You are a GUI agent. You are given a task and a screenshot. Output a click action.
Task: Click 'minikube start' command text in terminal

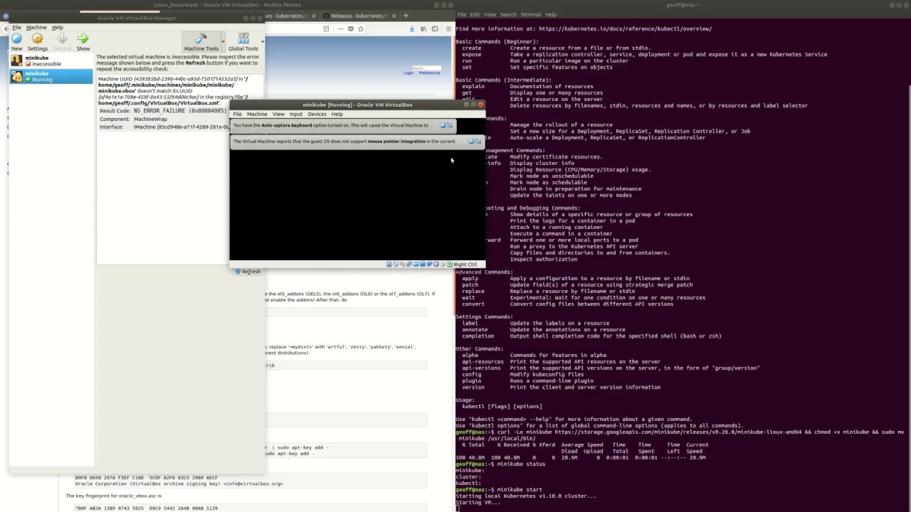[x=520, y=489]
